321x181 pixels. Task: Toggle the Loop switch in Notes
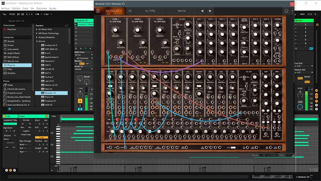point(41,137)
